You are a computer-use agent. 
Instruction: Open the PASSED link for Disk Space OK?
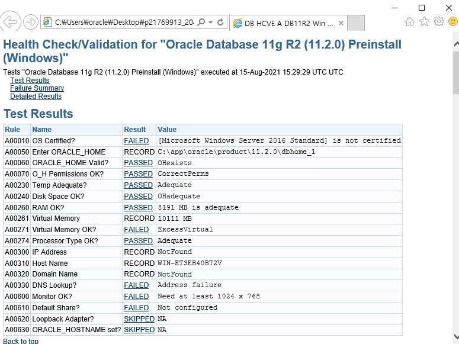coord(138,197)
